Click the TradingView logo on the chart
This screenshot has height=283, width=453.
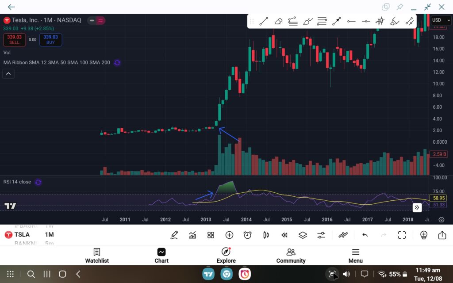pos(11,206)
